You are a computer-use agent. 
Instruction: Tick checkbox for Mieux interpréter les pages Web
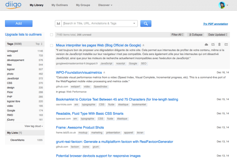pyautogui.click(x=52, y=46)
